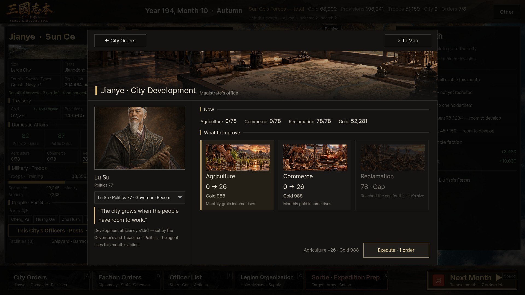Advance to Next Month
Screen dimensions: 525x295
point(472,280)
